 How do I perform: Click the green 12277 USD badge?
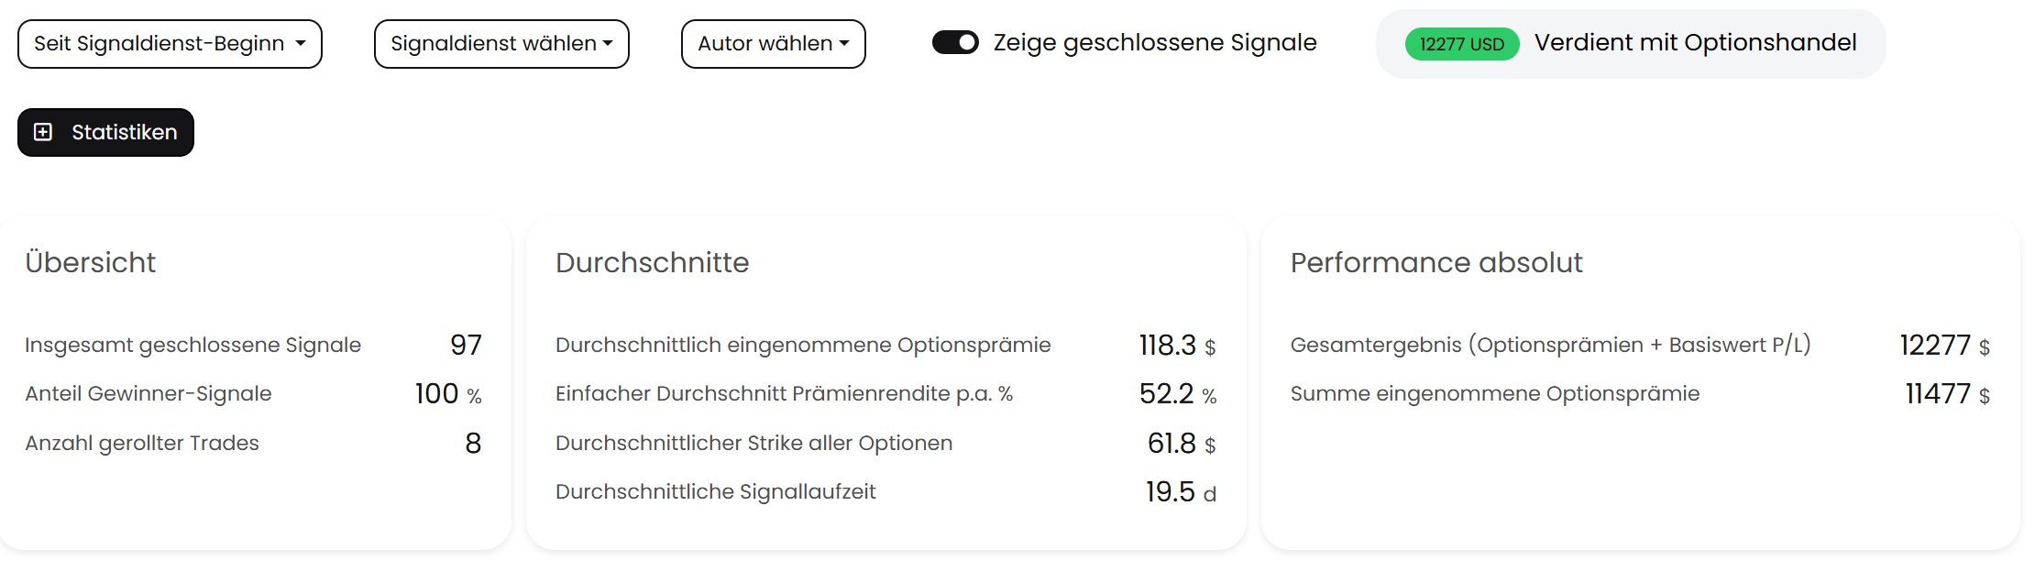[x=1461, y=42]
